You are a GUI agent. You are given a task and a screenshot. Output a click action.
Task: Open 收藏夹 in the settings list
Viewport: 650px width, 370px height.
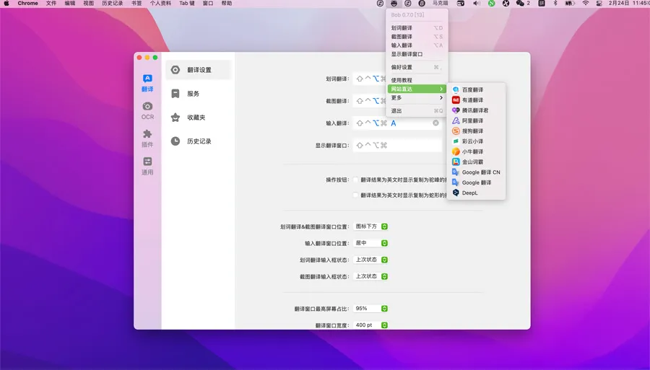196,118
